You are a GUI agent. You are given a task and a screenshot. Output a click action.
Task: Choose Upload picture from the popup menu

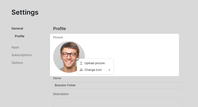pos(95,63)
